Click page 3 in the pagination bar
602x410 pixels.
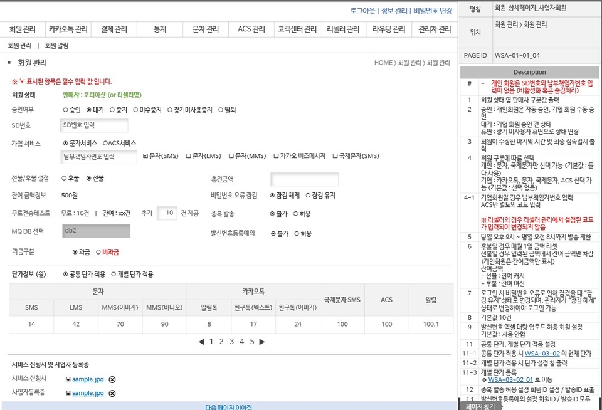232,341
